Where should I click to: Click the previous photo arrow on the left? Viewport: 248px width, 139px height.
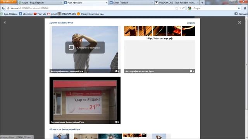tap(5, 22)
